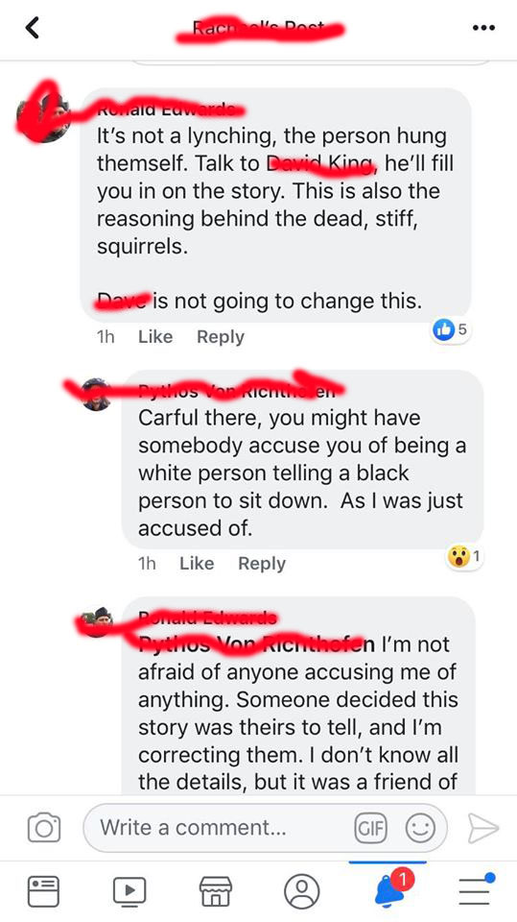Go to the News Feed tab
The width and height of the screenshot is (517, 922).
pos(43,891)
